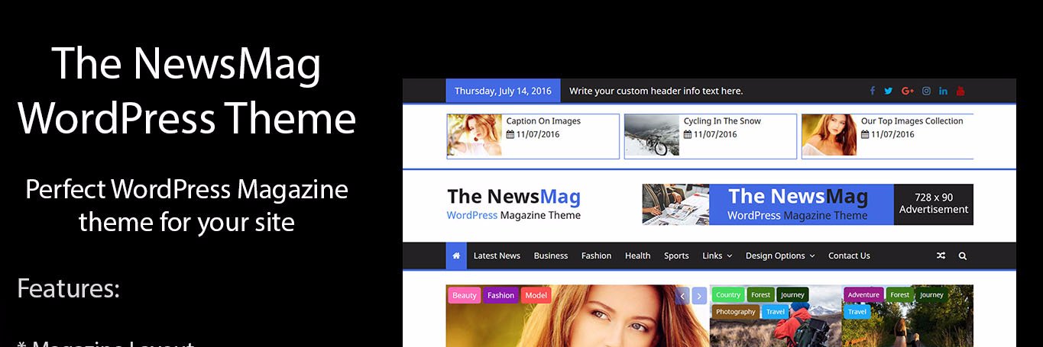Click the random post shuffle icon
The image size is (1043, 347).
pos(941,255)
